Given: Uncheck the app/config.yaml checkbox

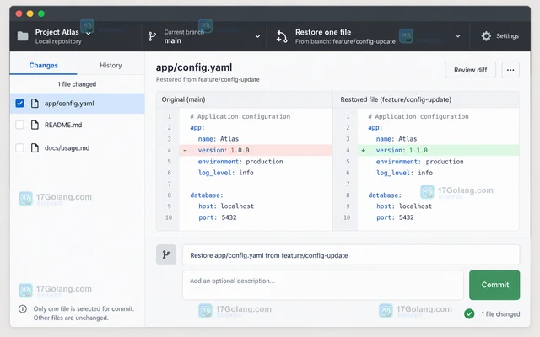Looking at the screenshot, I should click(x=19, y=103).
